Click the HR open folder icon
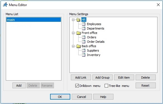The width and height of the screenshot is (163, 104). tap(78, 20)
